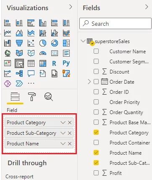
Task: Expand the Order Date hierarchy
Action: click(89, 82)
